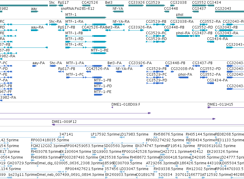Image resolution: width=244 pixels, height=179 pixels.
Task: Click the CG3437-RB transcript label
Action: (202, 33)
